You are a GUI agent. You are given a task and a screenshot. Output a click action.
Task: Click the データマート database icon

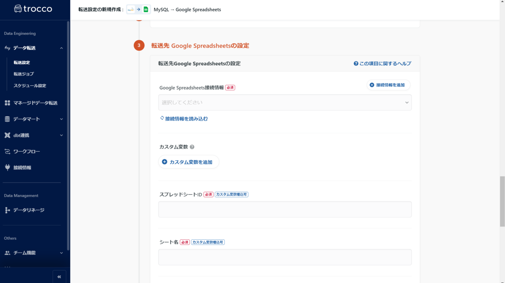pos(7,119)
